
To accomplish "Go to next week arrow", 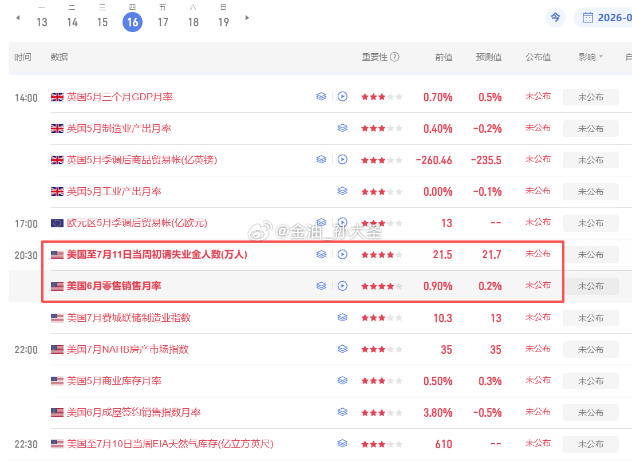I will pyautogui.click(x=247, y=18).
